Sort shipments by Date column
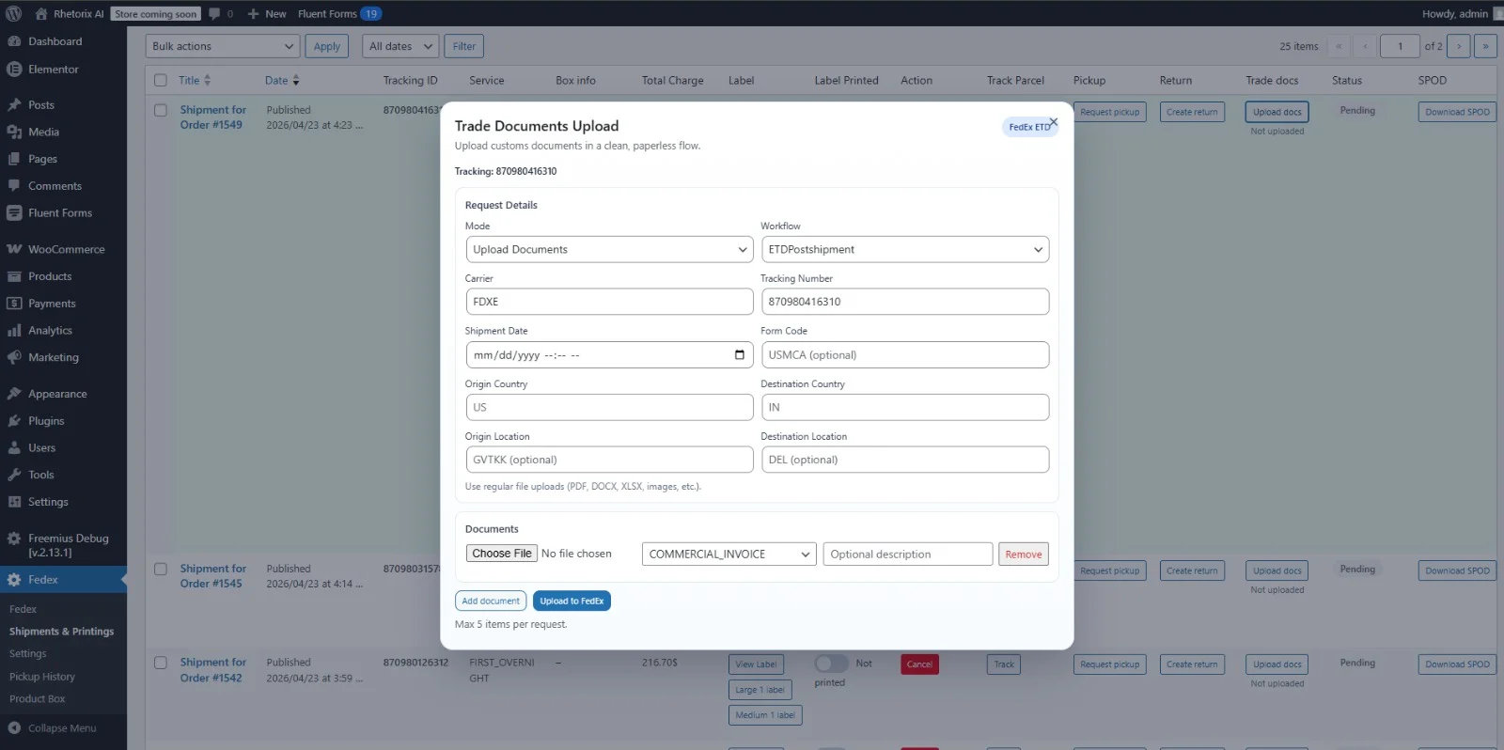1504x750 pixels. click(x=282, y=80)
